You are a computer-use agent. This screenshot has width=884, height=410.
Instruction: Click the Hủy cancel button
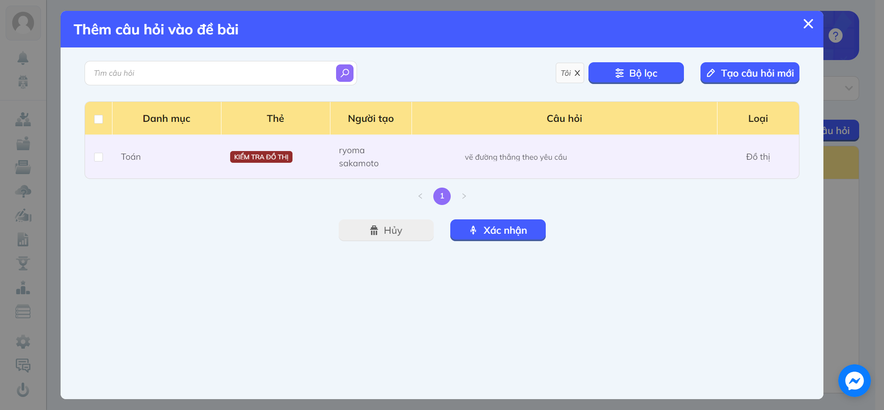pyautogui.click(x=386, y=230)
